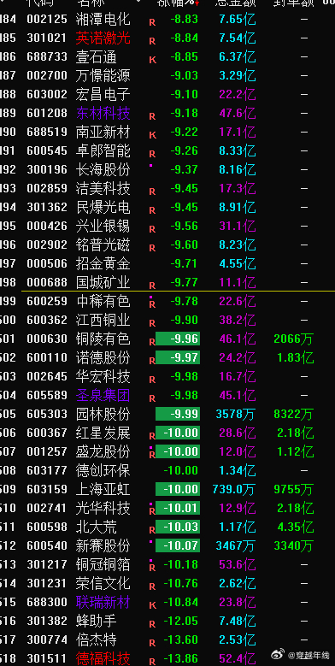Select the stock 长海股份
Viewport: 335px width, 666px height.
point(103,169)
